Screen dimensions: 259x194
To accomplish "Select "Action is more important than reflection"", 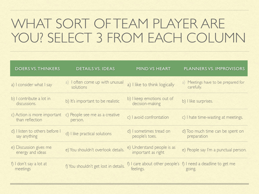I will 36,117.
